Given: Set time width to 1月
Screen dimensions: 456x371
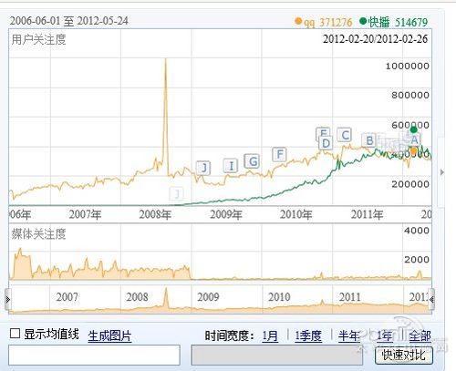Looking at the screenshot, I should 270,335.
